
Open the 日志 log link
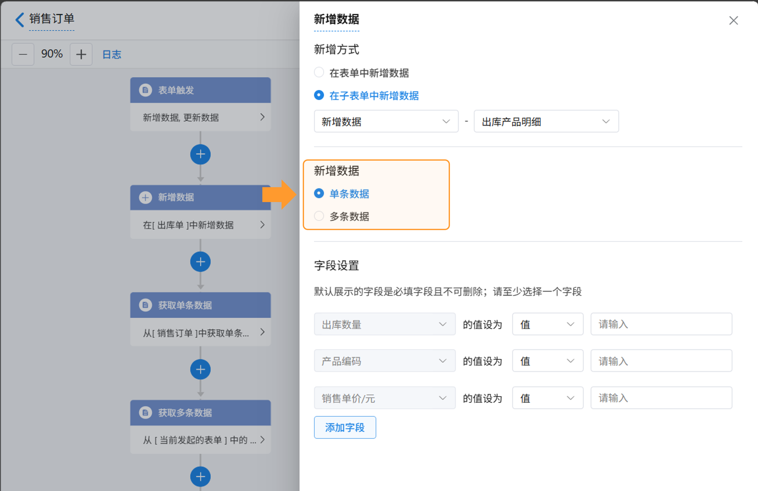(x=112, y=55)
